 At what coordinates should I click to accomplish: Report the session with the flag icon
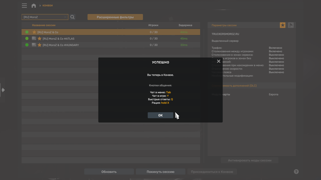coord(291,25)
